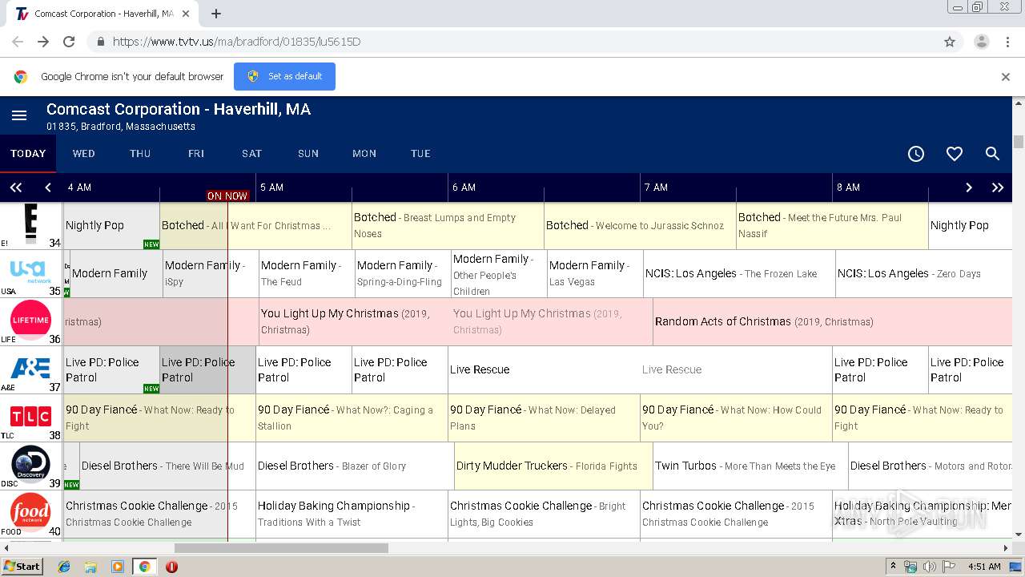Open Botched - Welcome to Jurassic Schnoz
The height and width of the screenshot is (577, 1025).
[640, 225]
